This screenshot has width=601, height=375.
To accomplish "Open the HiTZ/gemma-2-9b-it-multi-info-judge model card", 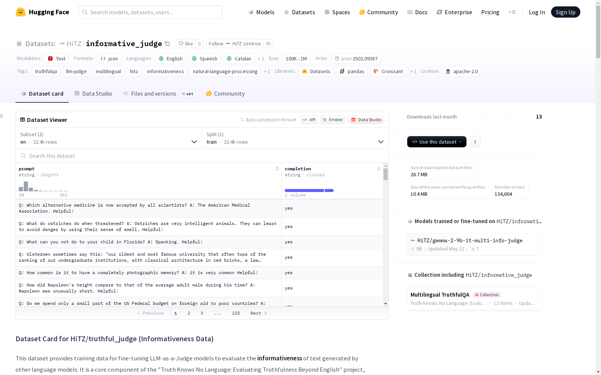I will click(x=474, y=244).
